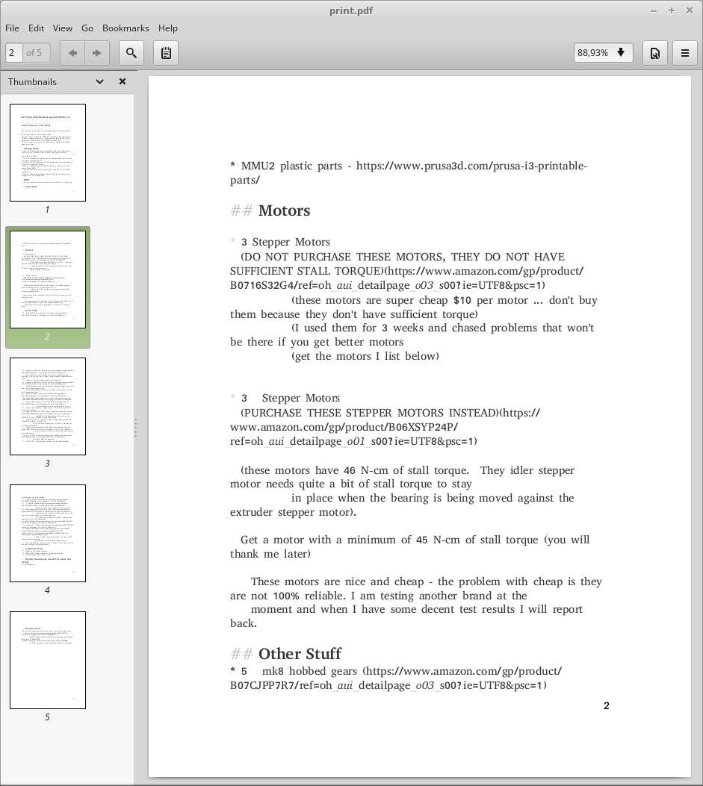This screenshot has width=703, height=786.
Task: Open the Go menu
Action: click(87, 28)
